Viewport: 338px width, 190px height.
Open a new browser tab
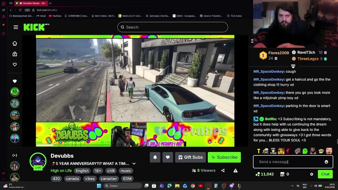50,3
